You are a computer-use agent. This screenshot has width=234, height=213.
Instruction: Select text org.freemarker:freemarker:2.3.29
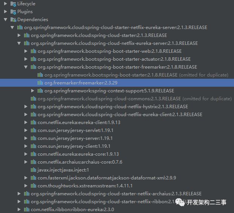(81, 83)
